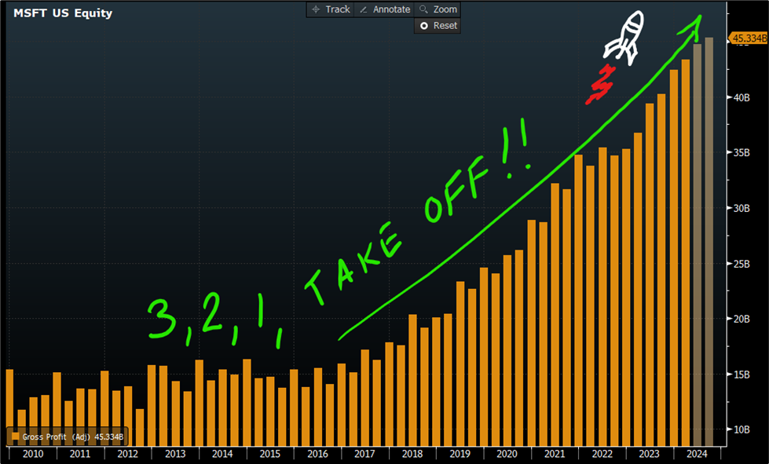
Task: Click the MSFT US Equity chart title
Action: click(x=63, y=13)
